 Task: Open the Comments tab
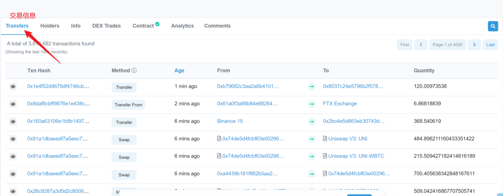coord(218,26)
